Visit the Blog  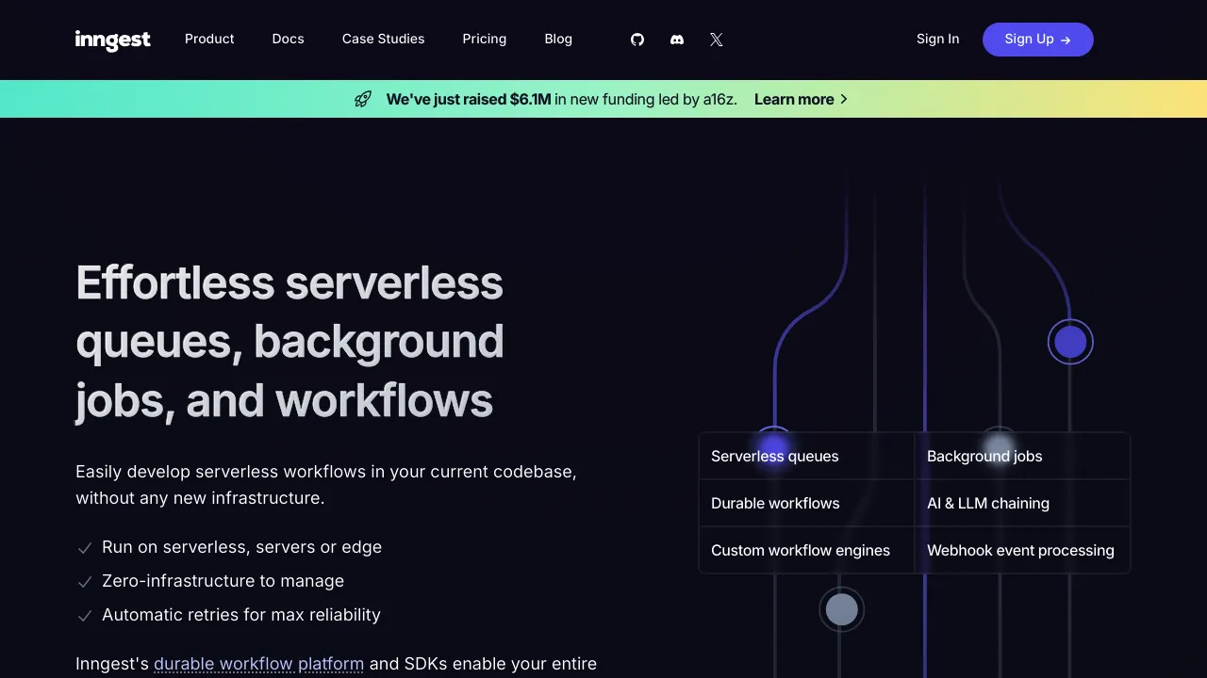558,39
